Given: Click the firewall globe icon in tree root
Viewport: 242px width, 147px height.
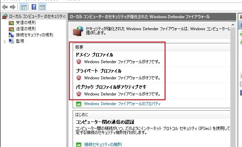Looking at the screenshot, I should (x=5, y=16).
